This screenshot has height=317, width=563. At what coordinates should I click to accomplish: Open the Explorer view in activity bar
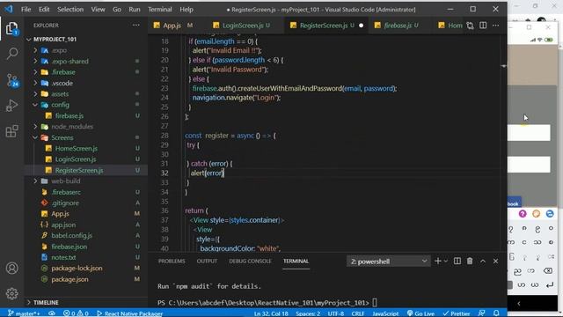click(x=11, y=28)
